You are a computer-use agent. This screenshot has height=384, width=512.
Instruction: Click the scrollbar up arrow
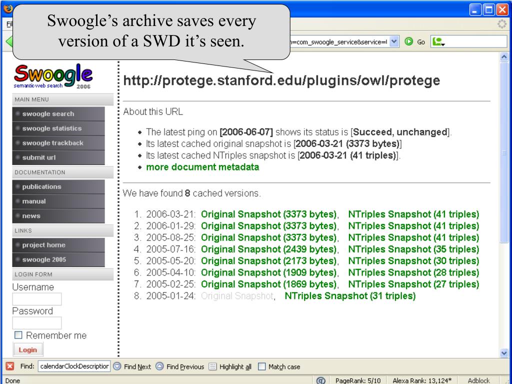[504, 57]
